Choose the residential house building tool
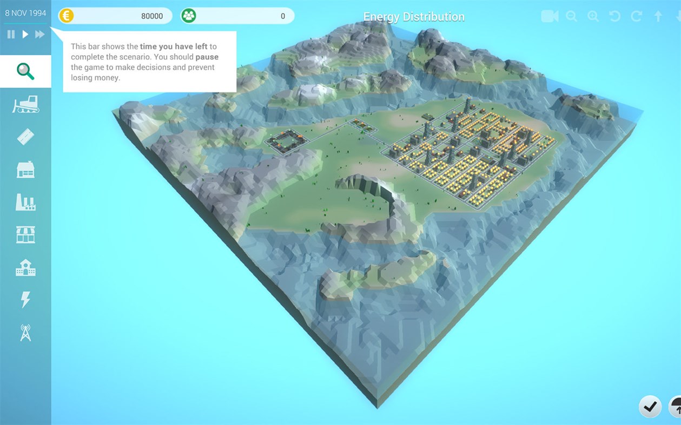The height and width of the screenshot is (425, 681). tap(25, 169)
